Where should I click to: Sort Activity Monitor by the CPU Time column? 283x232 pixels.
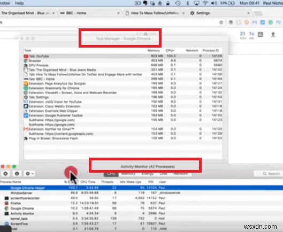tap(88, 182)
